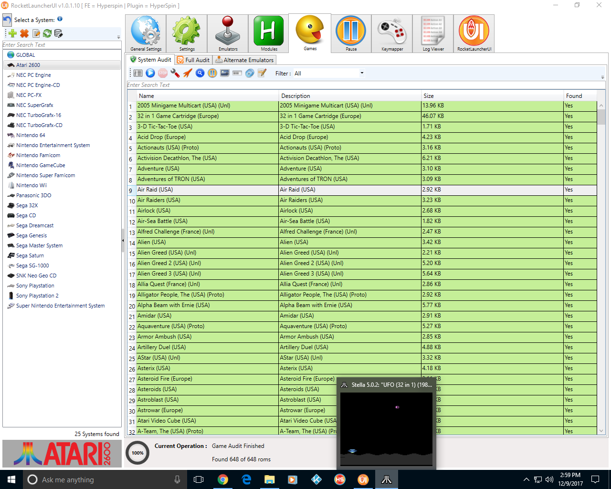Open the Emulators tab
Screen dimensions: 611x489
coord(228,33)
